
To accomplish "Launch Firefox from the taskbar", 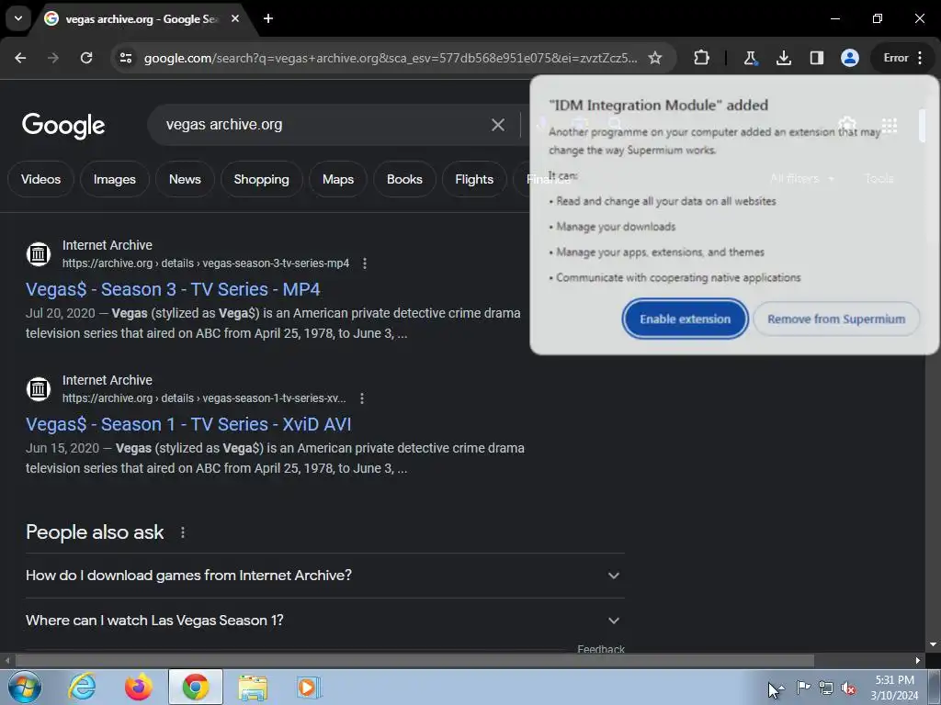I will click(139, 687).
